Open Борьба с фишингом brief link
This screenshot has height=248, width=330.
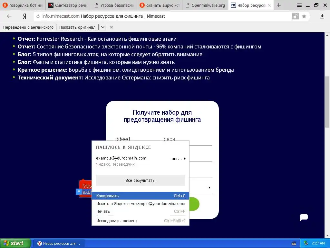tap(151, 70)
